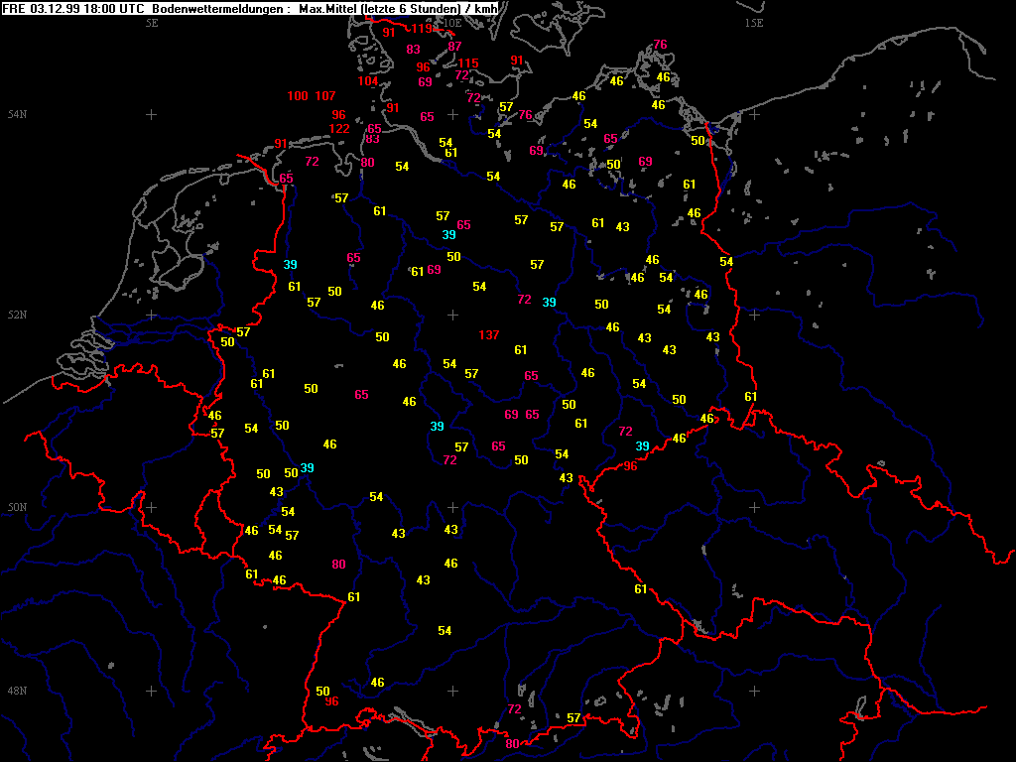
Task: Select the red 107 offshore reading
Action: tap(325, 96)
